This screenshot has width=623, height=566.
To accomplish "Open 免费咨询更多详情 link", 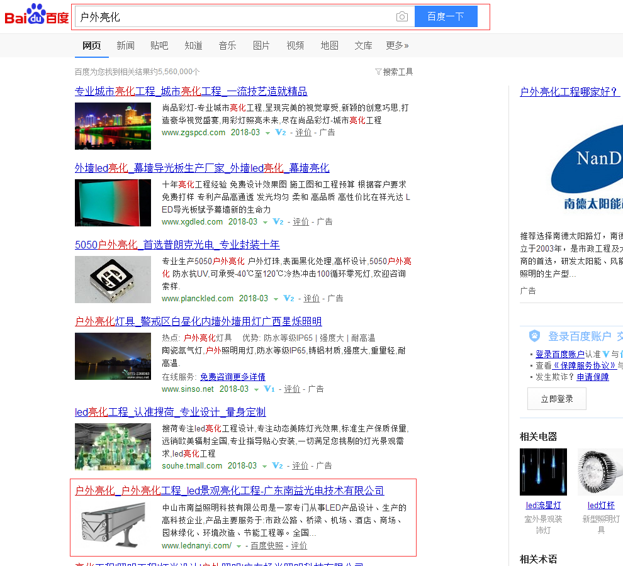I will (x=232, y=377).
